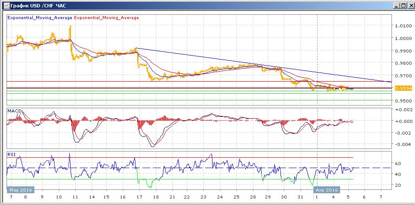Close the USD/CHF chart window
Viewport: 415px width, 205px height.
pyautogui.click(x=409, y=5)
